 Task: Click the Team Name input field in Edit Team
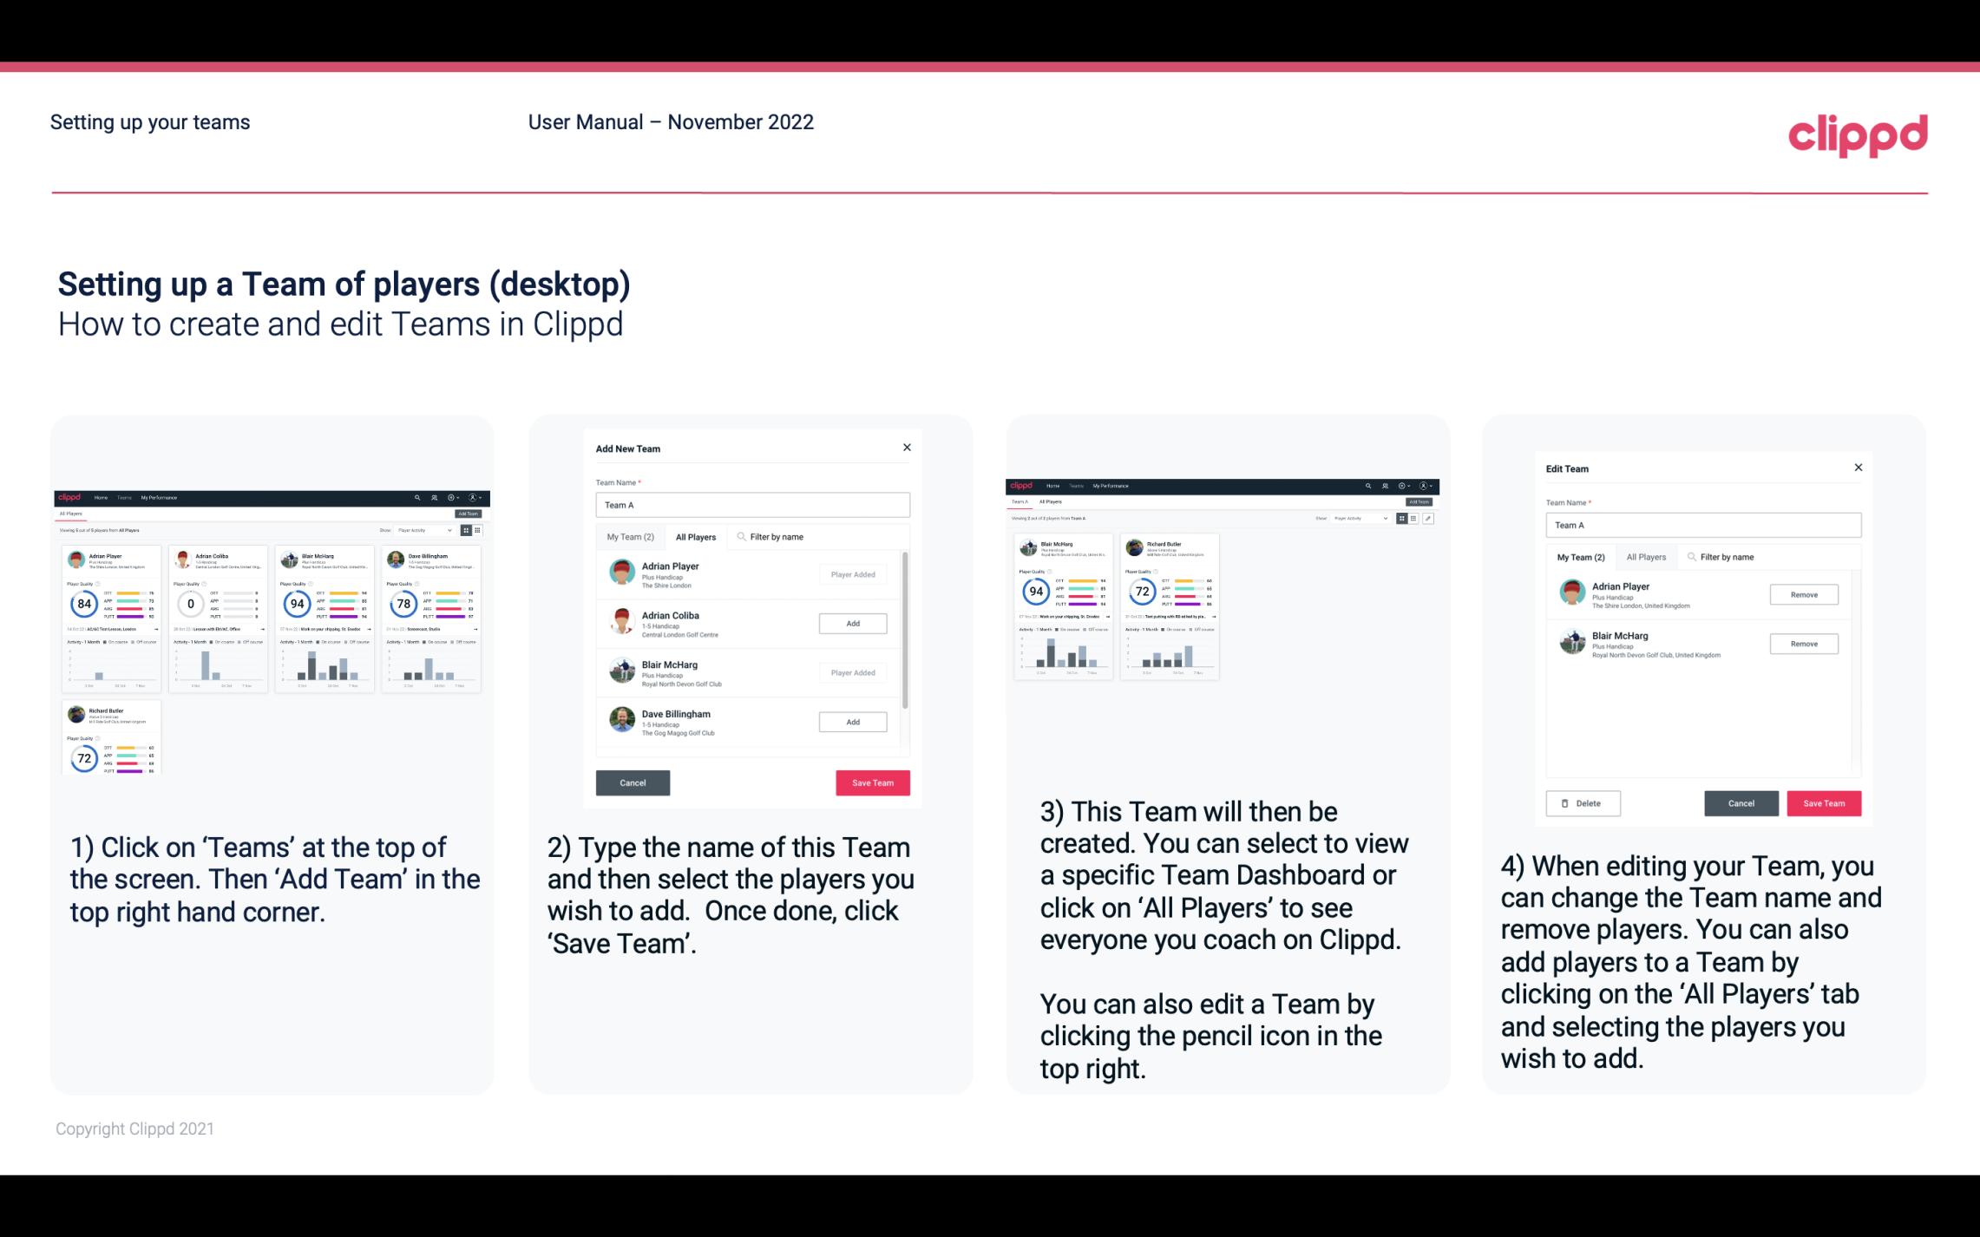point(1703,526)
